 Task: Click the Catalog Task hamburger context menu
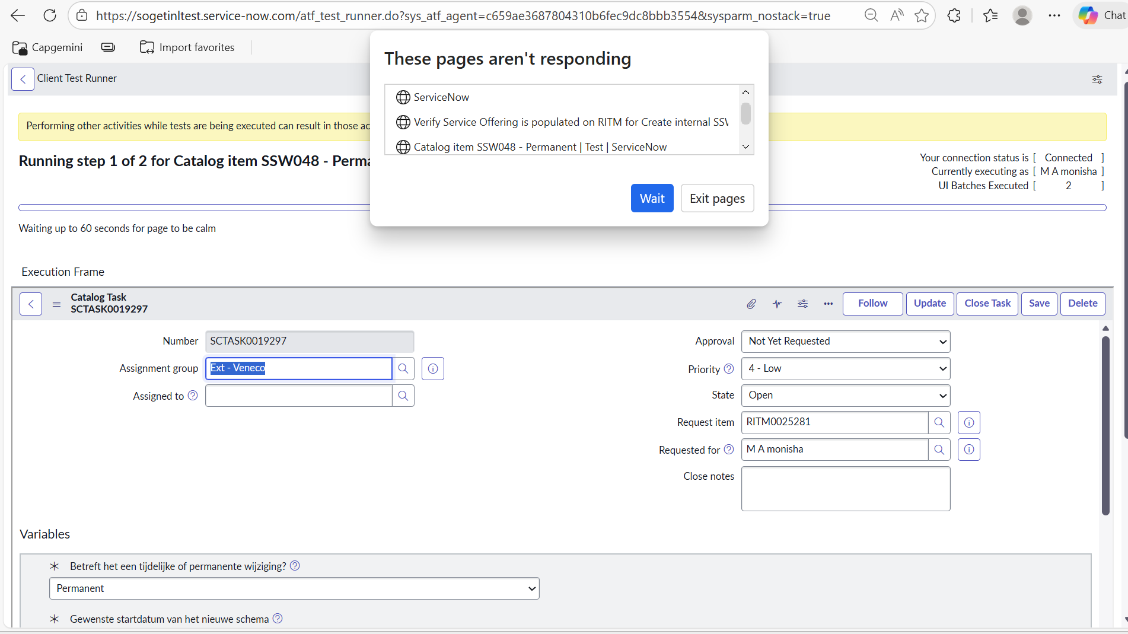[56, 304]
